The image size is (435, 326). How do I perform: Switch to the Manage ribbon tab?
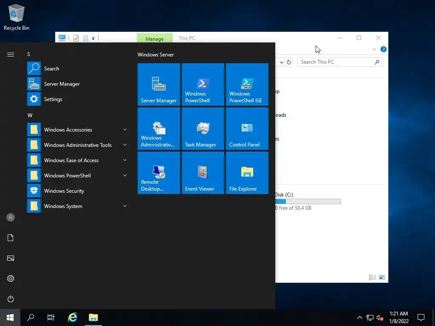coord(155,38)
